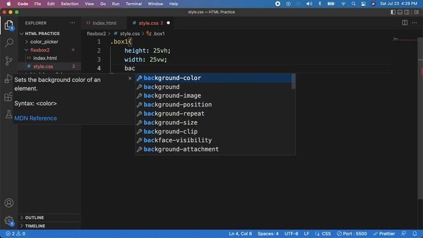Select background-repeat suggestion

213,114
